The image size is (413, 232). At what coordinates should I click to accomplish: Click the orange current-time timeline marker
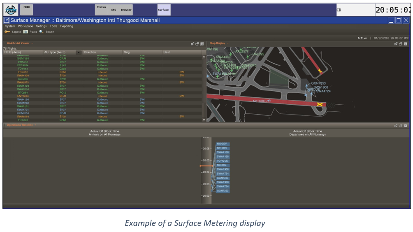pyautogui.click(x=206, y=166)
